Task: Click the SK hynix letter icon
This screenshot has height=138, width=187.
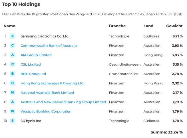Action: tap(12, 121)
